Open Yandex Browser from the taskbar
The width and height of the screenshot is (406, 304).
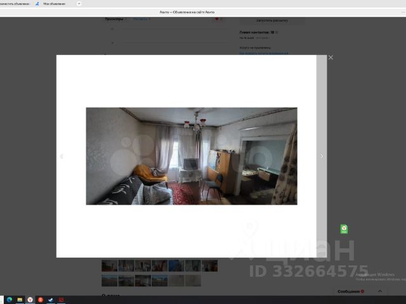pos(30,300)
